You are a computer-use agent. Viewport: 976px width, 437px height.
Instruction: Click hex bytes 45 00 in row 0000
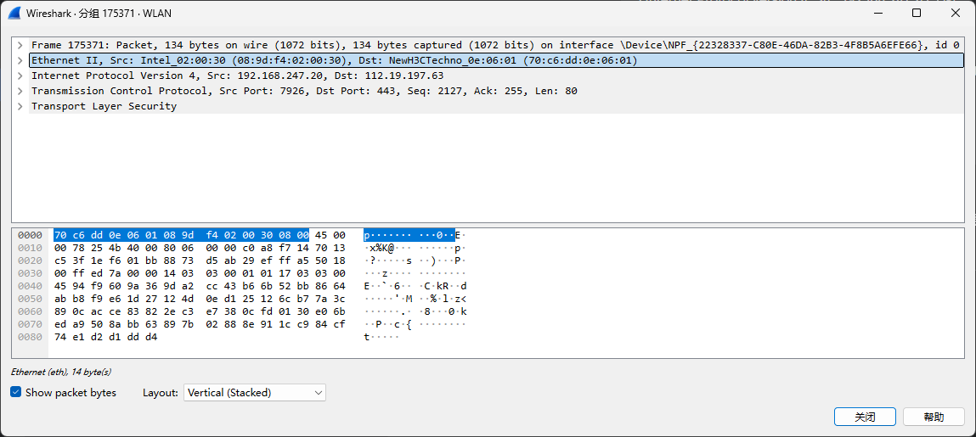[330, 235]
